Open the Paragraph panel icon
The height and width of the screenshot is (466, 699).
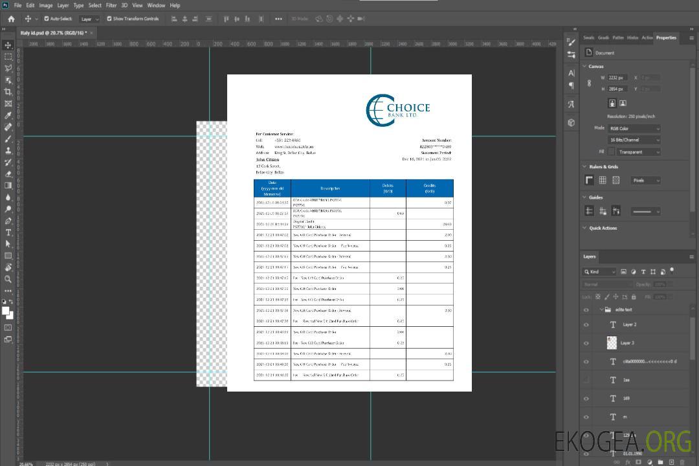click(571, 85)
